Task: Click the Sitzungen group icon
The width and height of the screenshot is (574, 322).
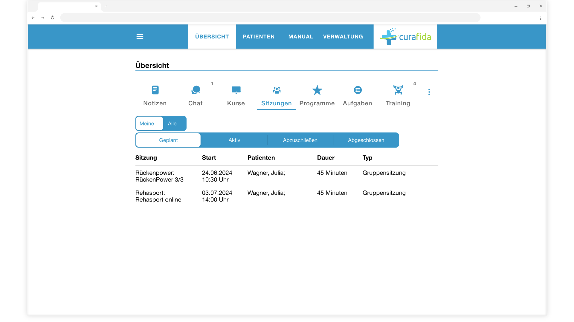Action: [277, 90]
